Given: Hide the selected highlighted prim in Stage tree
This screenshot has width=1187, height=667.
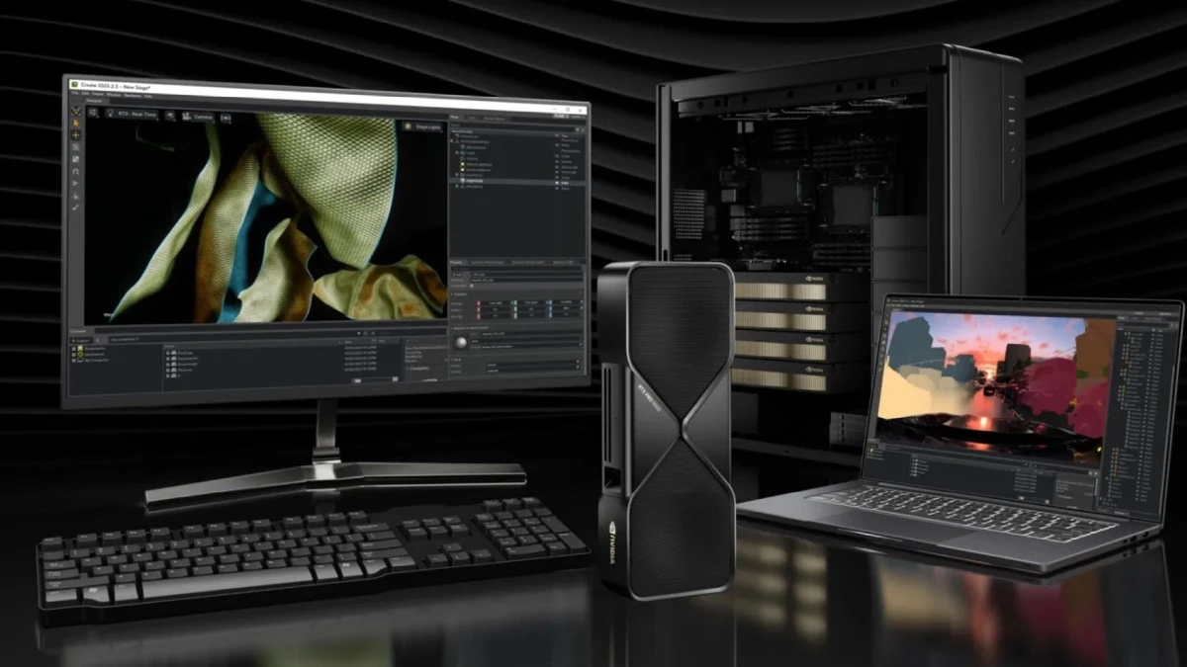Looking at the screenshot, I should [x=556, y=182].
